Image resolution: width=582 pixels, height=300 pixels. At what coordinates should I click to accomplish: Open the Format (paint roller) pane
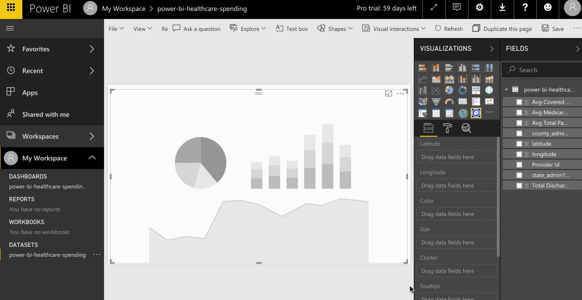click(x=447, y=128)
